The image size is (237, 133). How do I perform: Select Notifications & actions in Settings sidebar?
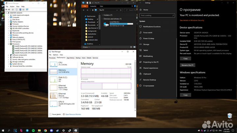[152, 27]
